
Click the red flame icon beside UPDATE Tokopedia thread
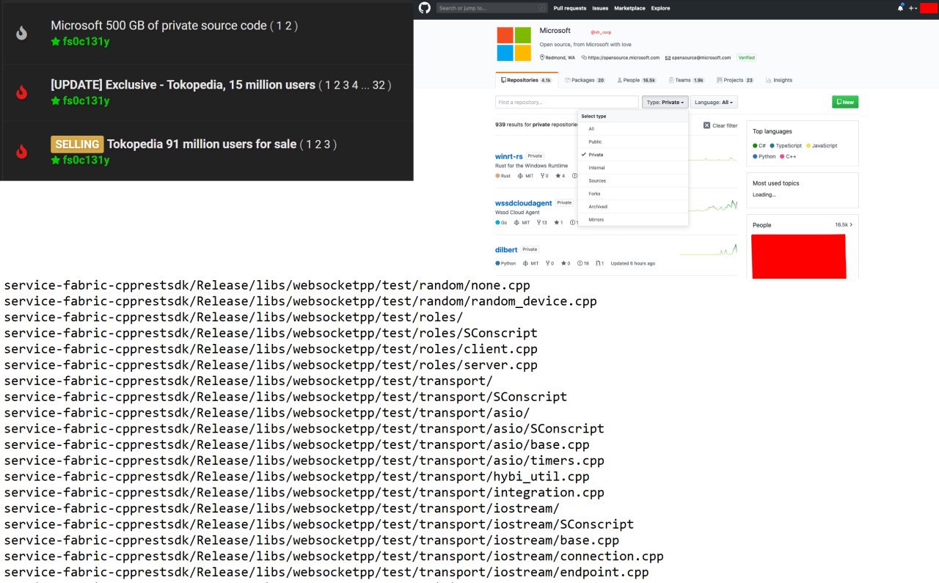tap(22, 92)
